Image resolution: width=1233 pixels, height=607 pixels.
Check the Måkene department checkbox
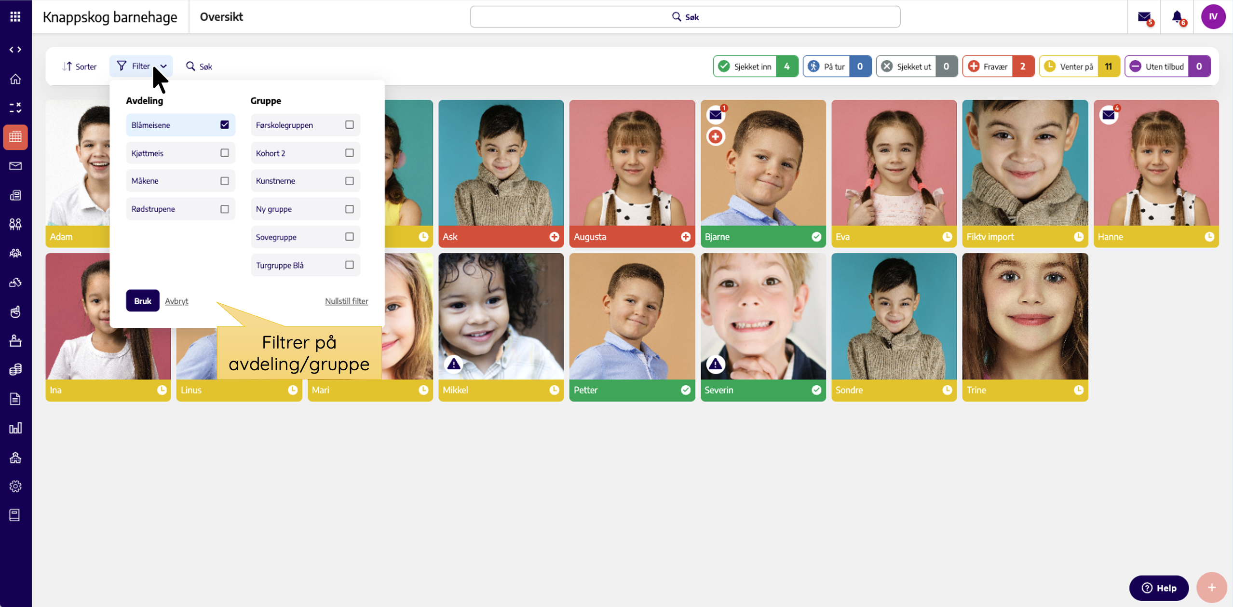tap(225, 181)
